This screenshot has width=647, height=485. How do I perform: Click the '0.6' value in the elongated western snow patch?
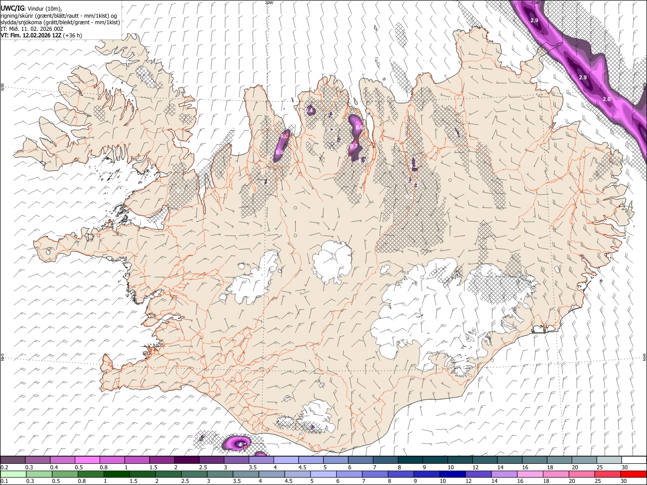(x=280, y=152)
